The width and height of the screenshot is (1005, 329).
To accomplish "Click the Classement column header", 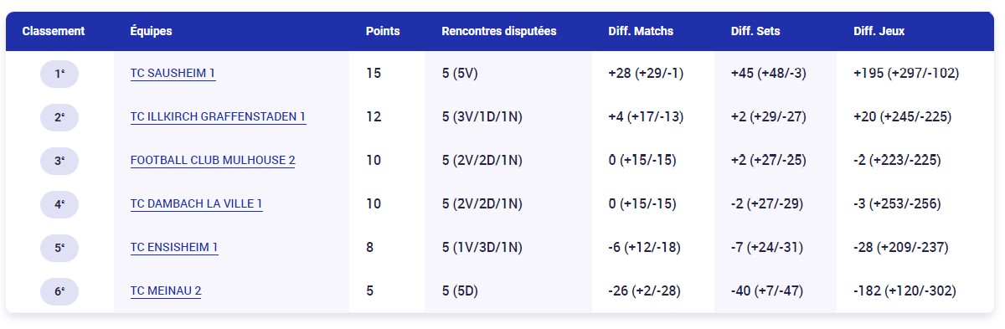I will [54, 31].
